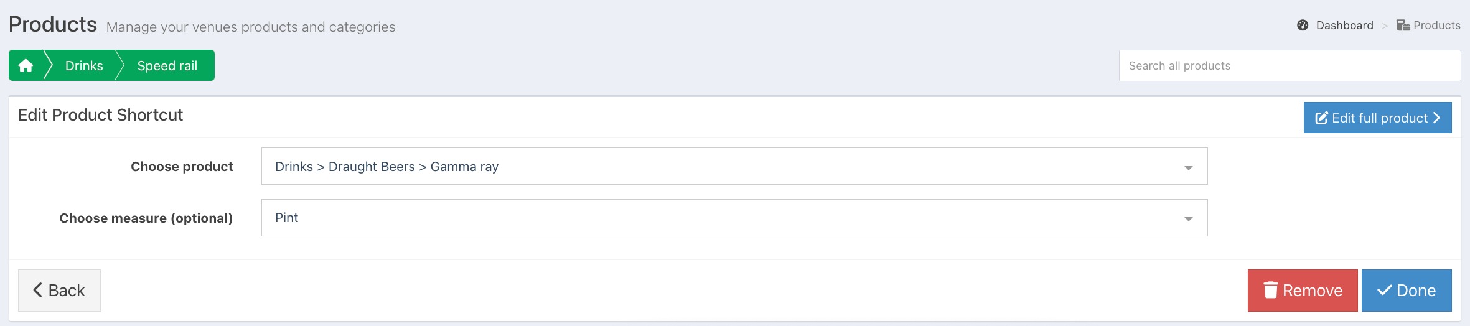This screenshot has height=326, width=1470.
Task: Click the trash icon on Remove button
Action: click(1271, 290)
